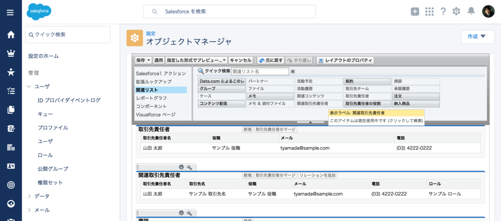Image resolution: width=501 pixels, height=221 pixels.
Task: Remove the 商談 related list (minus icon)
Action: (181, 213)
